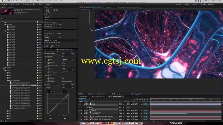The image size is (223, 125).
Task: Click Curves Open... button
Action: [51, 116]
